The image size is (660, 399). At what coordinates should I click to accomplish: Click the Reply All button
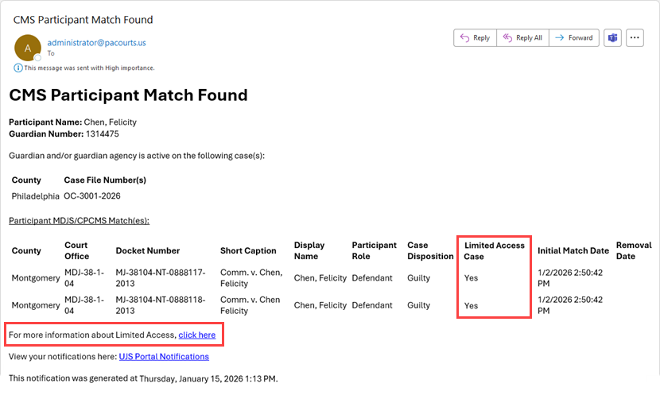tap(522, 38)
